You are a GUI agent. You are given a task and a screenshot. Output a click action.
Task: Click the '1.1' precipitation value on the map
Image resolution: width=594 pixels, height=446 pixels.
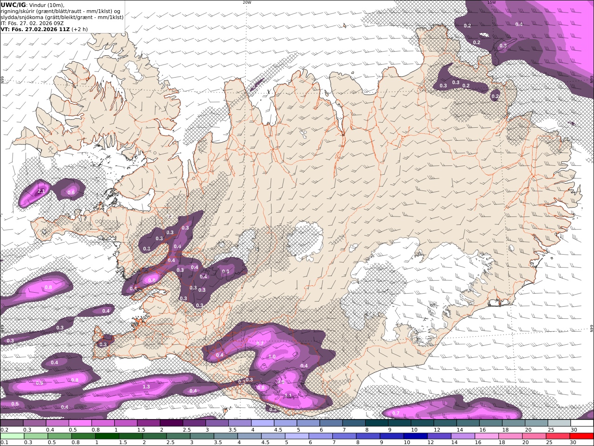(288, 395)
